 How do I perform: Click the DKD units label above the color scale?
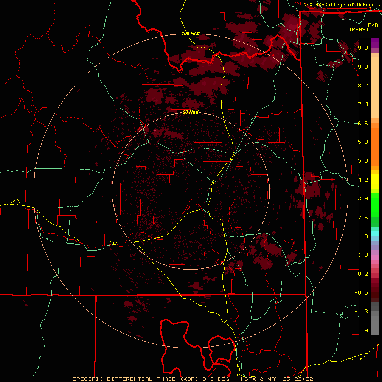(x=373, y=25)
